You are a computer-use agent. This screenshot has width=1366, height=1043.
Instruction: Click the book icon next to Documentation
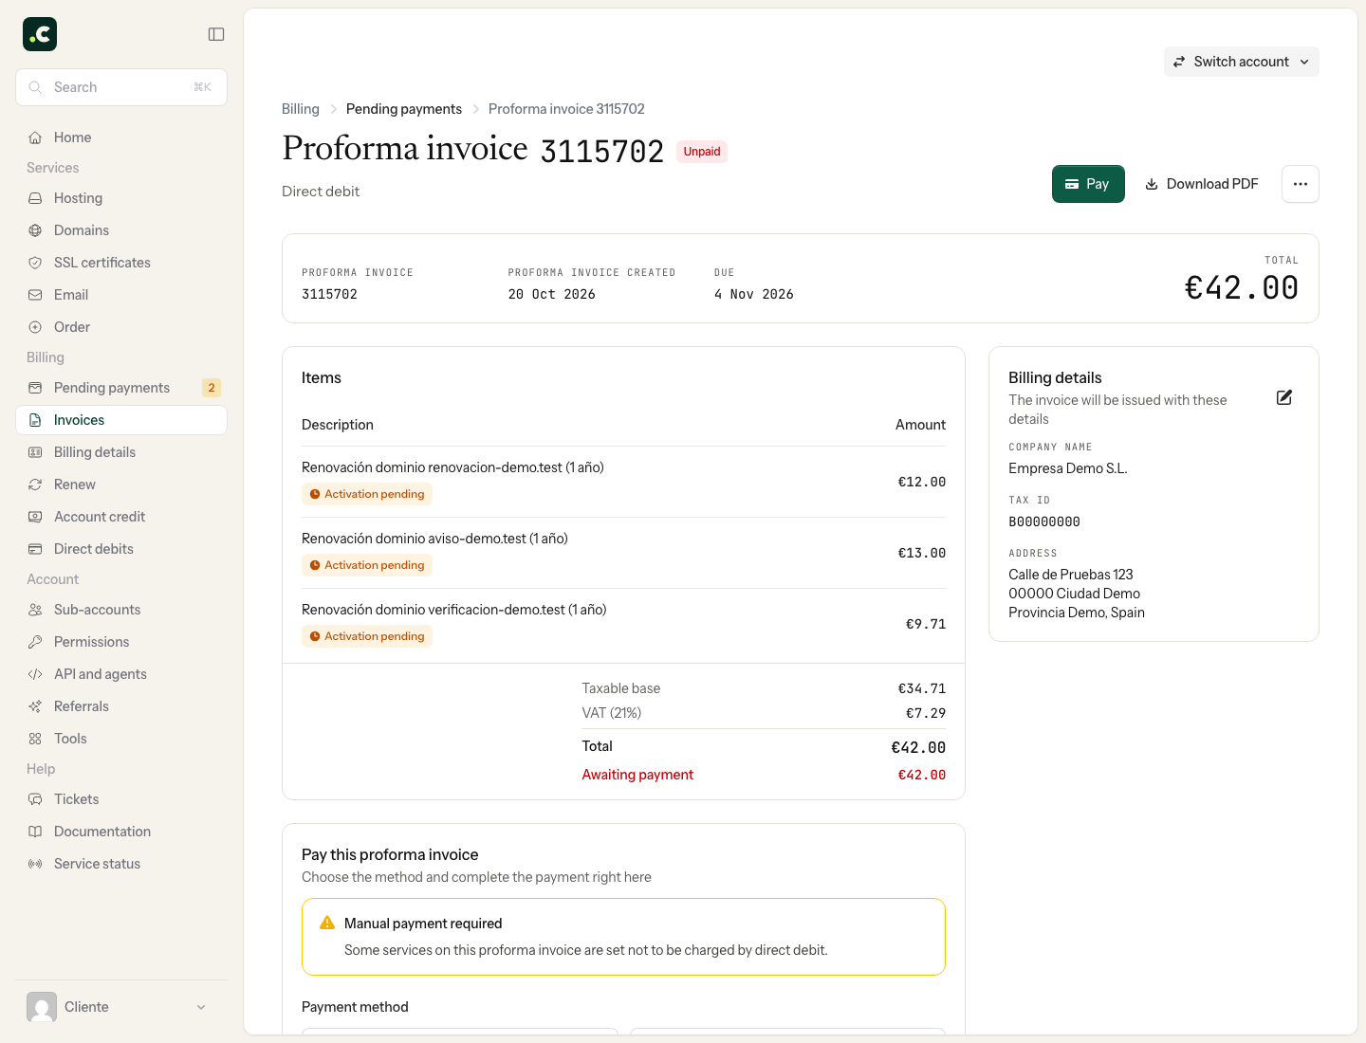pyautogui.click(x=35, y=832)
